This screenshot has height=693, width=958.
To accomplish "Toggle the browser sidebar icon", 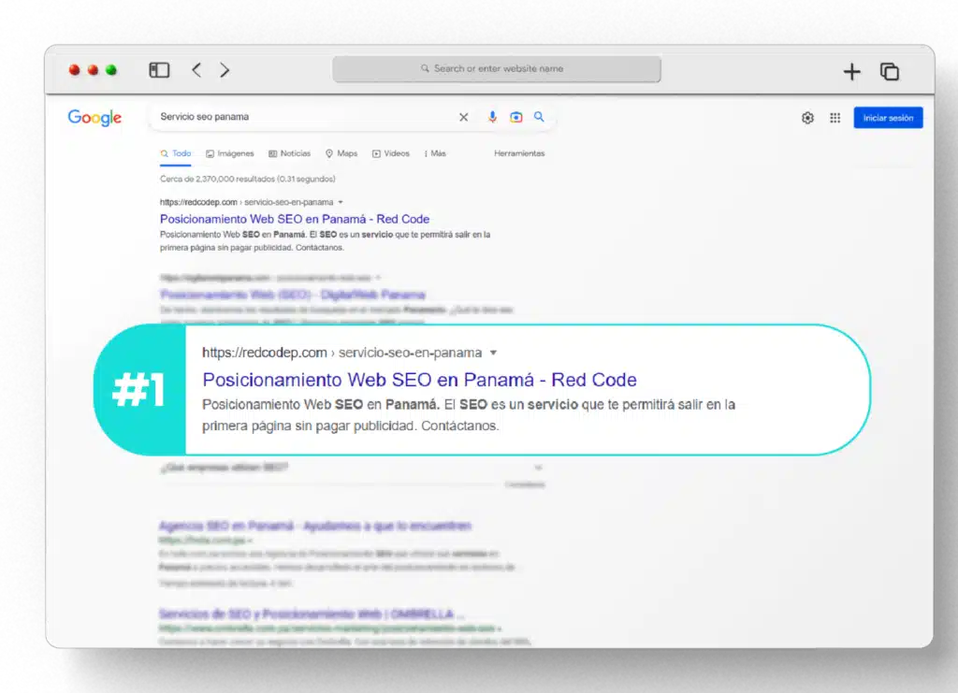I will (159, 69).
